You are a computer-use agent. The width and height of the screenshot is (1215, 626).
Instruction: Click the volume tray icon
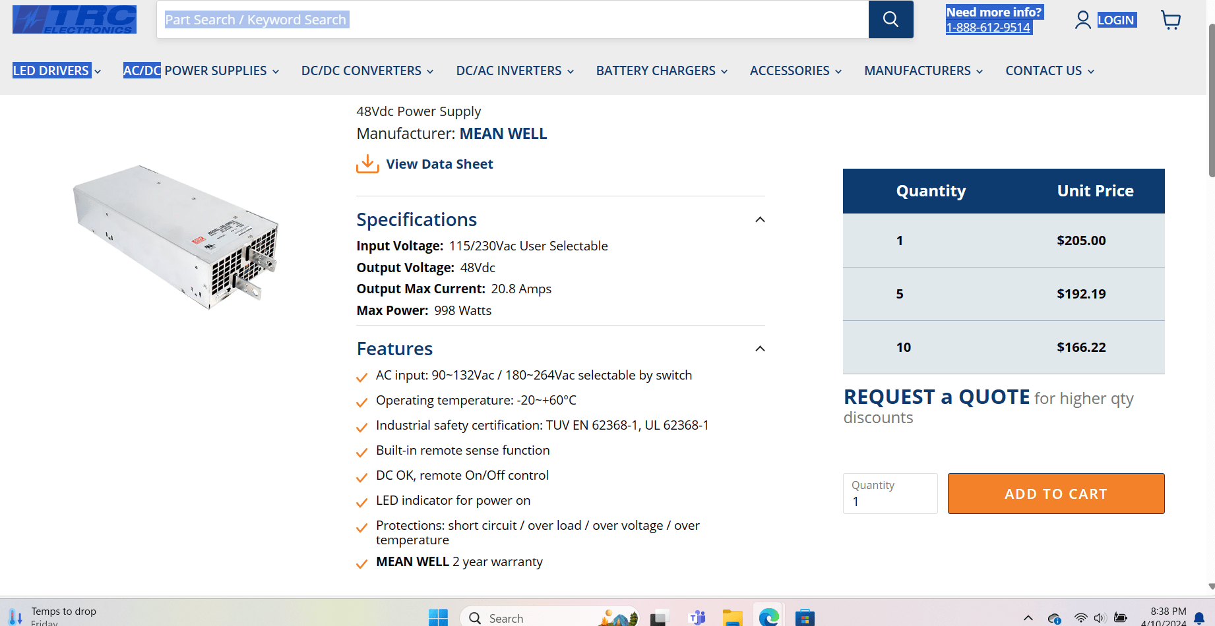tap(1100, 618)
